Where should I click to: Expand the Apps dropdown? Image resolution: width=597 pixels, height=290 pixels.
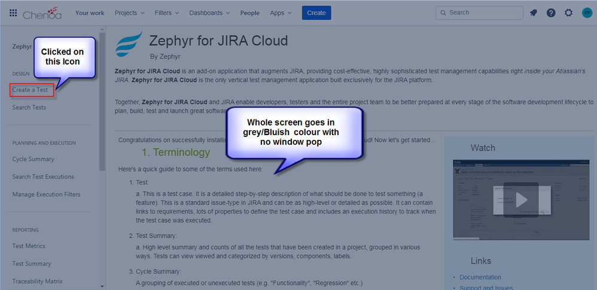click(x=281, y=13)
